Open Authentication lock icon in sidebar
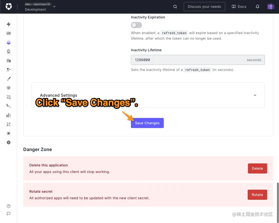This screenshot has width=279, height=223. pos(9,52)
